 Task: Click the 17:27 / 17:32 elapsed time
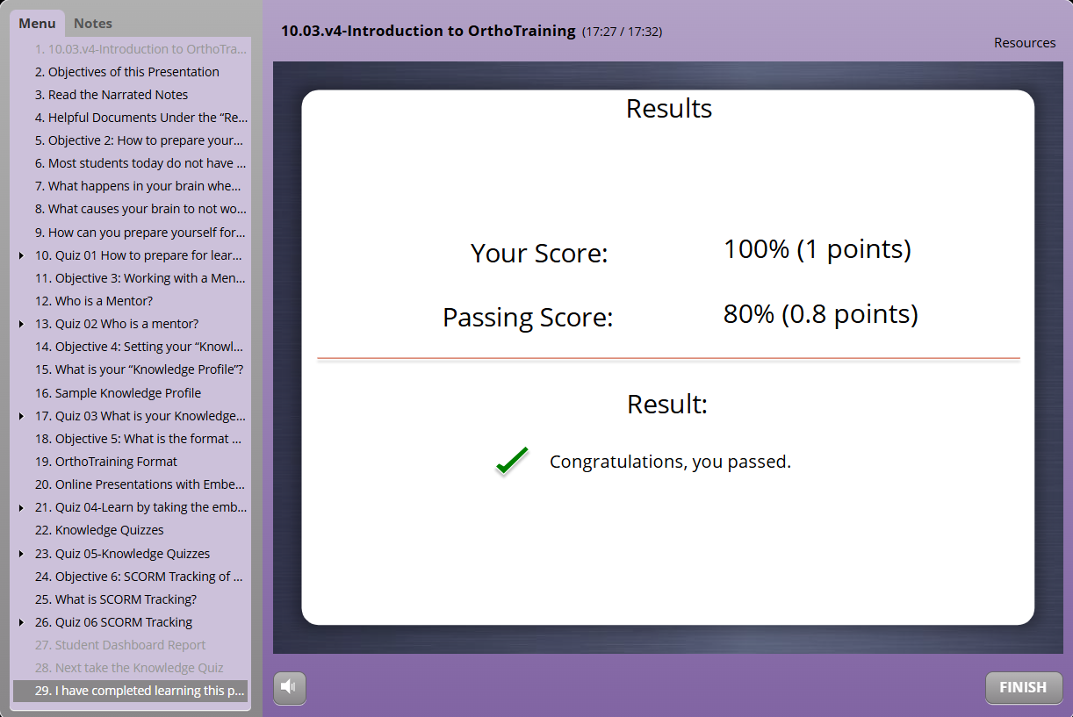pos(622,32)
